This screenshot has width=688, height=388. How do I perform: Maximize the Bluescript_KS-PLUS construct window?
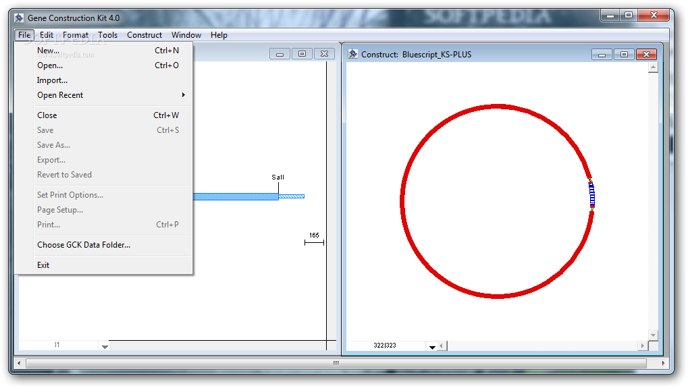click(623, 55)
